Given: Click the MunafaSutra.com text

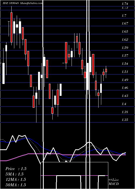Looking at the screenshot, I should [x=31, y=3].
